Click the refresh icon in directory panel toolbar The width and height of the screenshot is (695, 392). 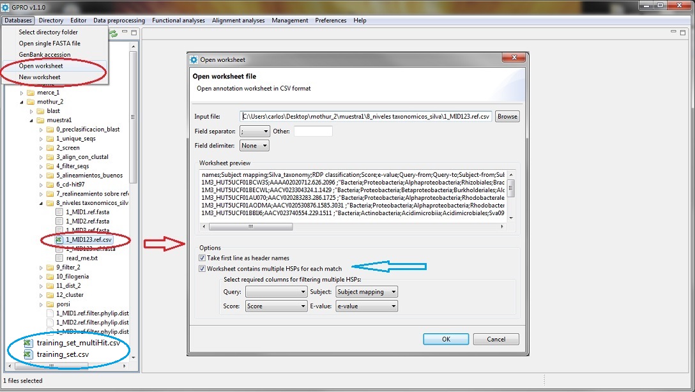114,33
